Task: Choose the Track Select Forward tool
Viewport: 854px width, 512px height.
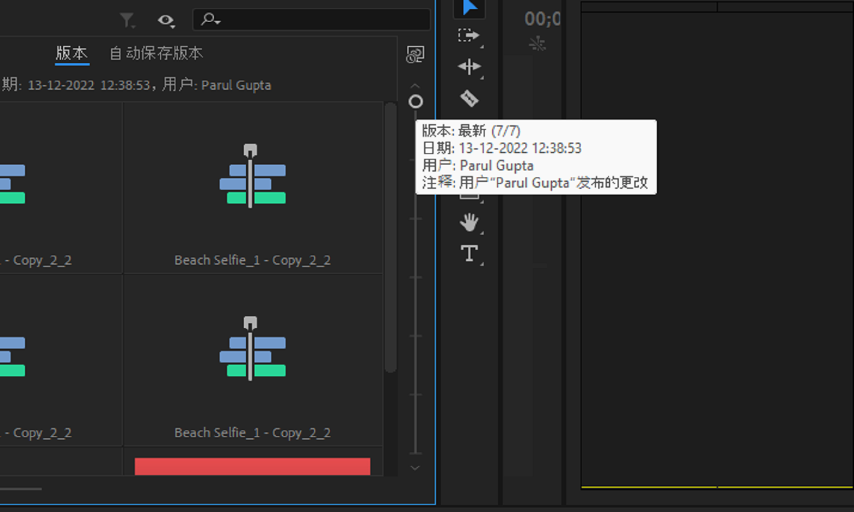Action: click(470, 35)
